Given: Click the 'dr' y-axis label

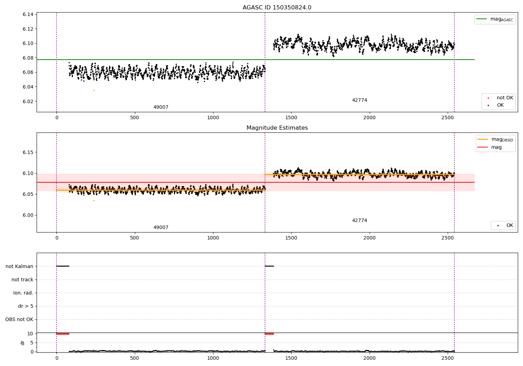Looking at the screenshot, I should point(23,343).
